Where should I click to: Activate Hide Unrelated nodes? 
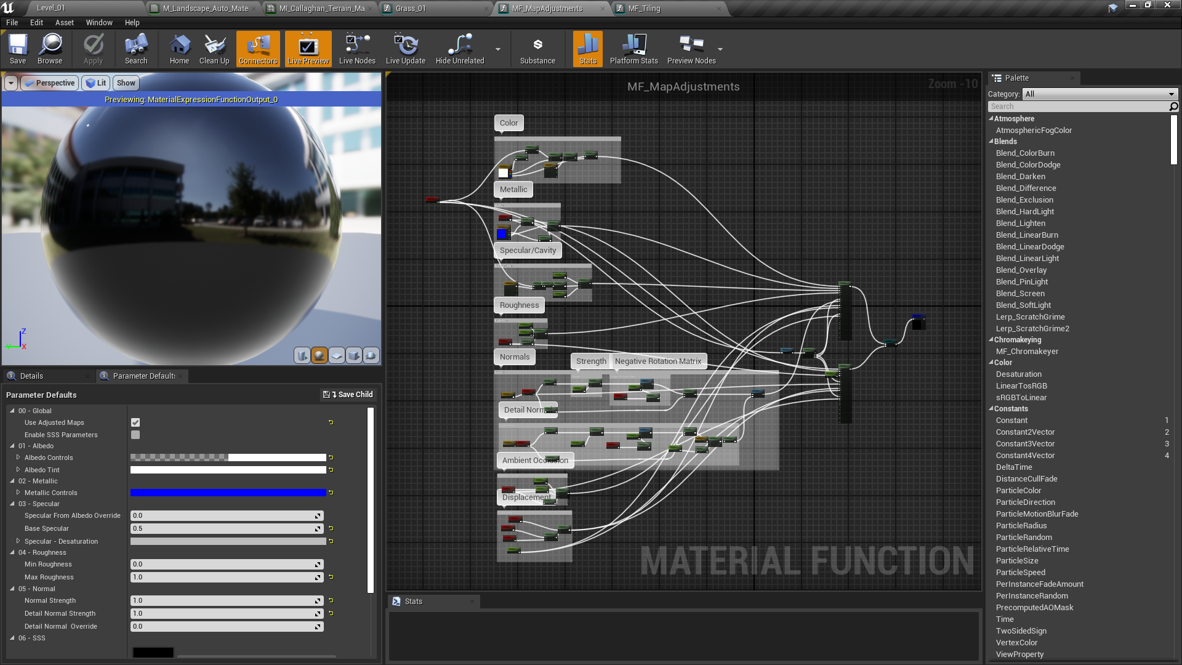459,49
